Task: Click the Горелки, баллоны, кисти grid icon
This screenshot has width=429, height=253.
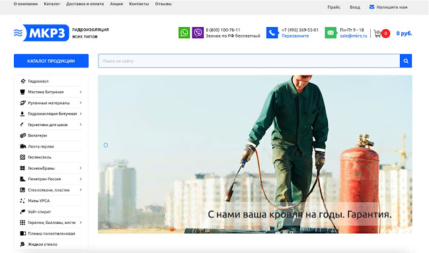Action: click(22, 223)
